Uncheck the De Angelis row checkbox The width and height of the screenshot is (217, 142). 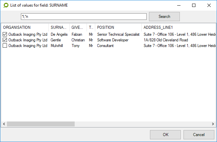[5, 34]
